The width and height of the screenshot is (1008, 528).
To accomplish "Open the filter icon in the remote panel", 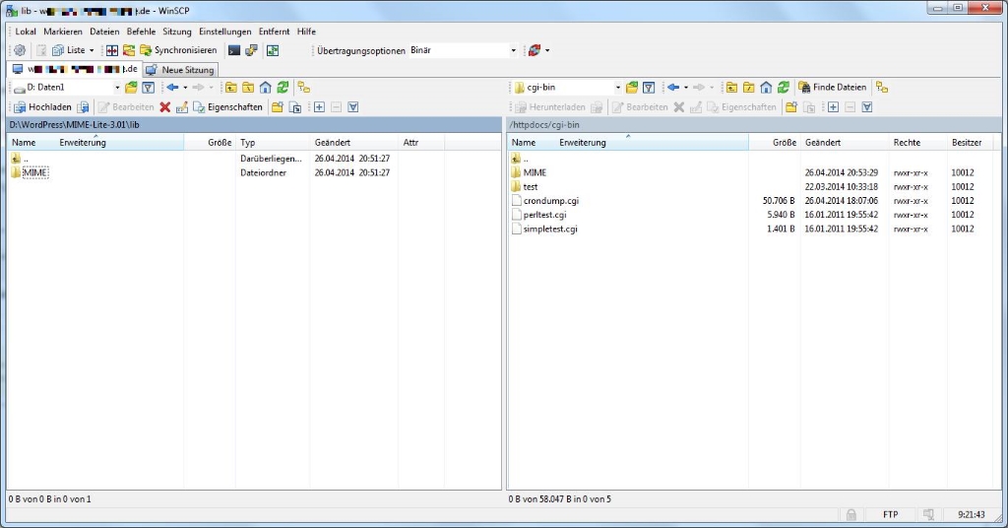I will pyautogui.click(x=649, y=88).
